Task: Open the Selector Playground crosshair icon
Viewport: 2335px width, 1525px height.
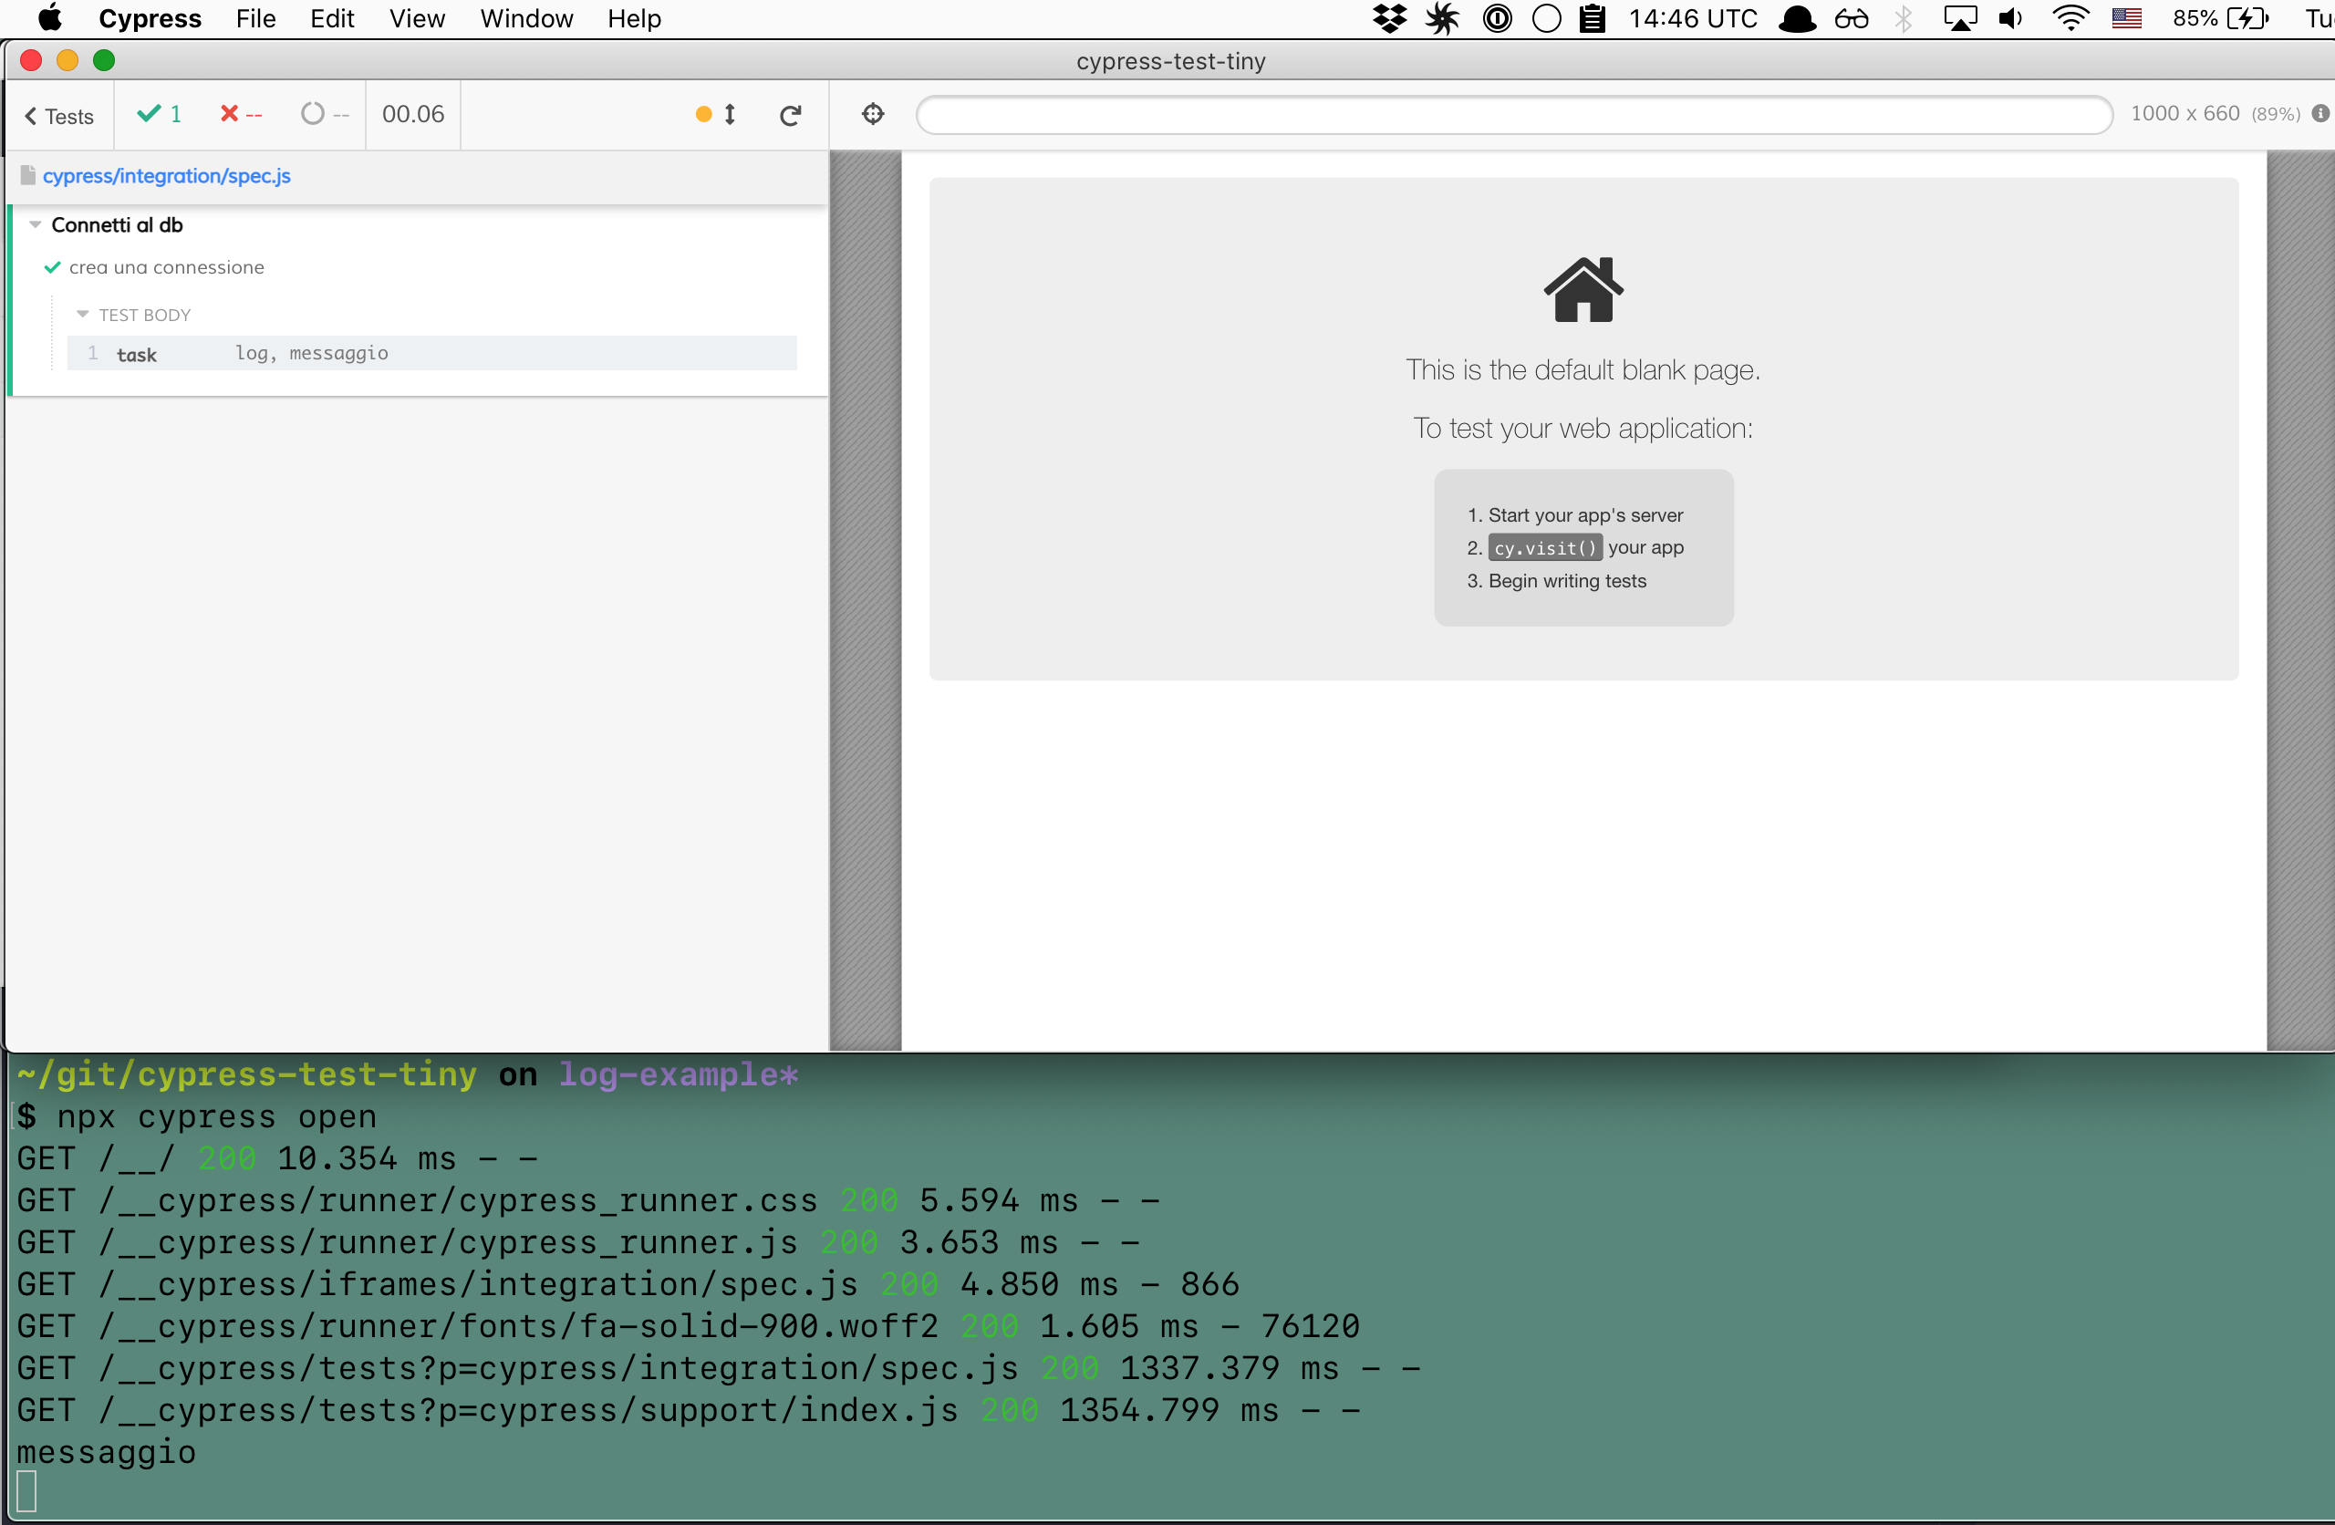Action: click(x=872, y=114)
